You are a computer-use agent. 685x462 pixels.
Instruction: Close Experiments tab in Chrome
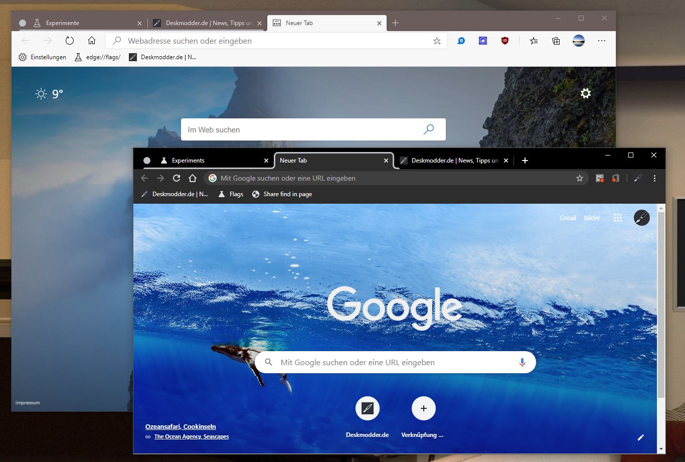pyautogui.click(x=266, y=161)
